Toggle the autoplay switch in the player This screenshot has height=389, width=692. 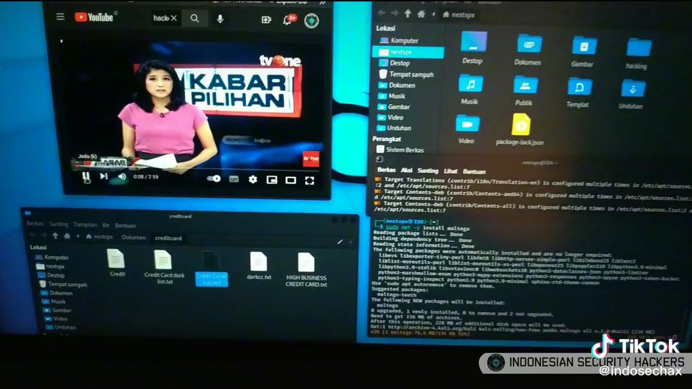(214, 179)
